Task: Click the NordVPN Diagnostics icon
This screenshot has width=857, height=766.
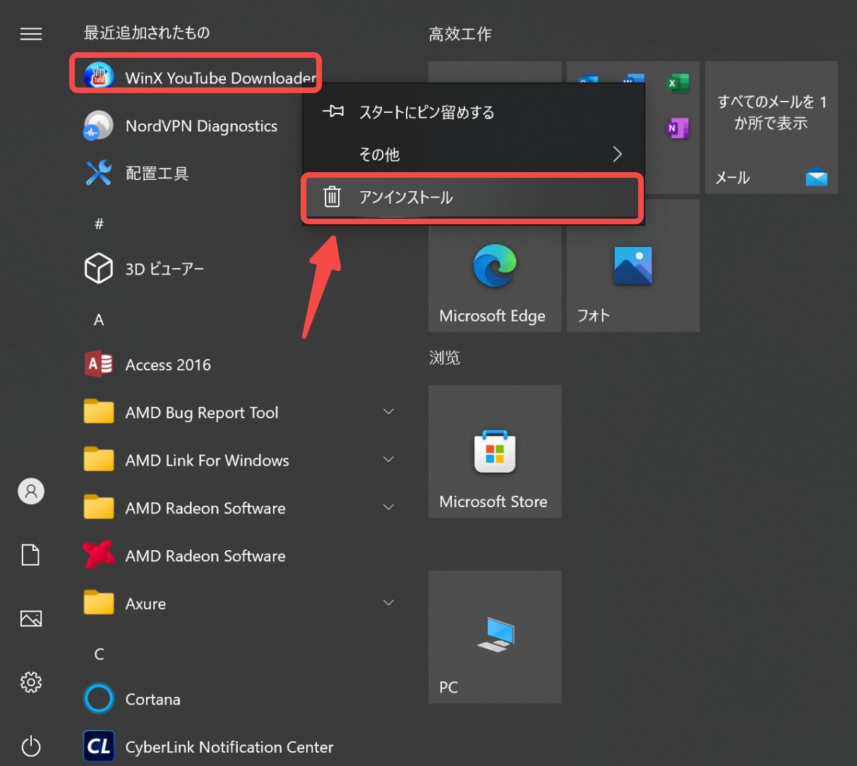Action: (98, 126)
